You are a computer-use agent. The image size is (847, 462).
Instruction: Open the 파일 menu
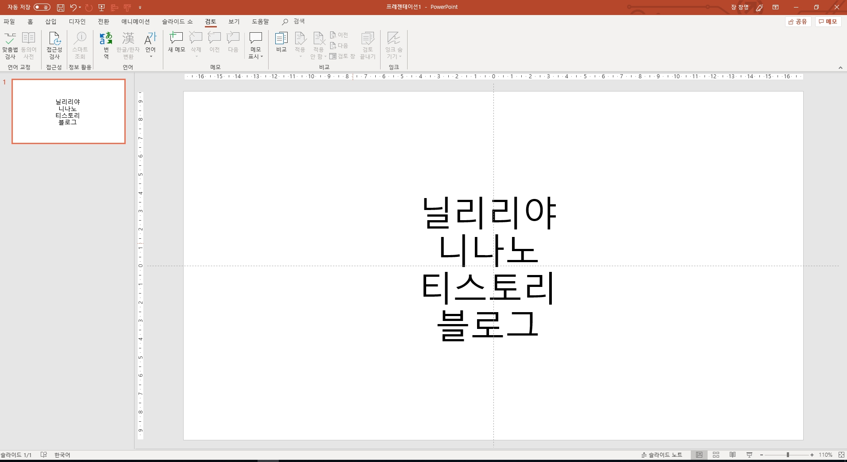click(9, 22)
